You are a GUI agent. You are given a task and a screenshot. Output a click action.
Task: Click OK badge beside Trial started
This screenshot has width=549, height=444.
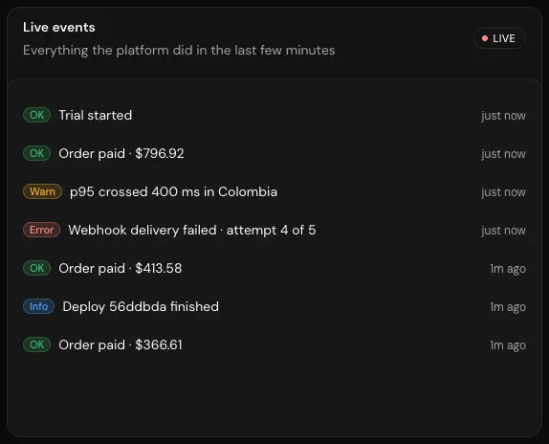(36, 115)
